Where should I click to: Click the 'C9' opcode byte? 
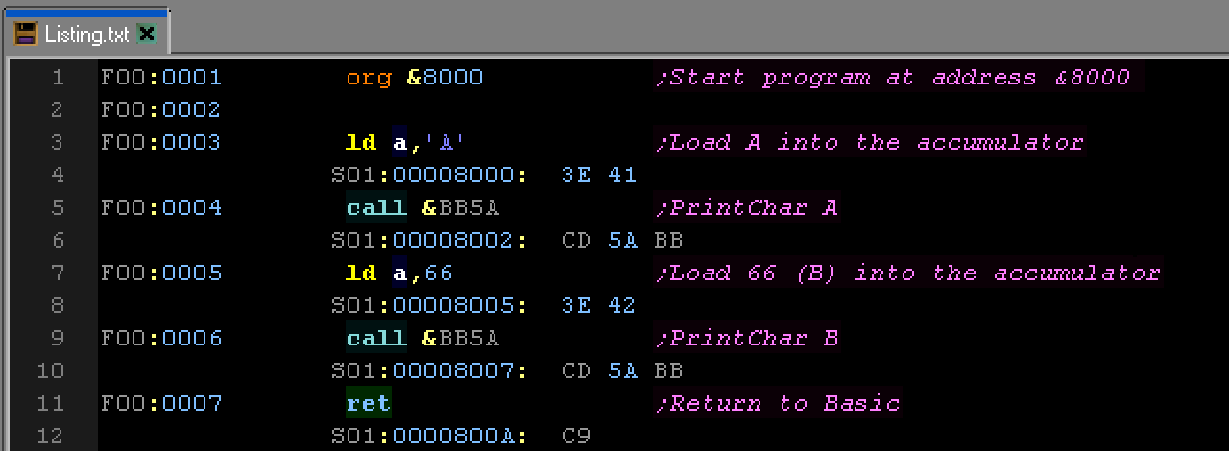pyautogui.click(x=575, y=436)
